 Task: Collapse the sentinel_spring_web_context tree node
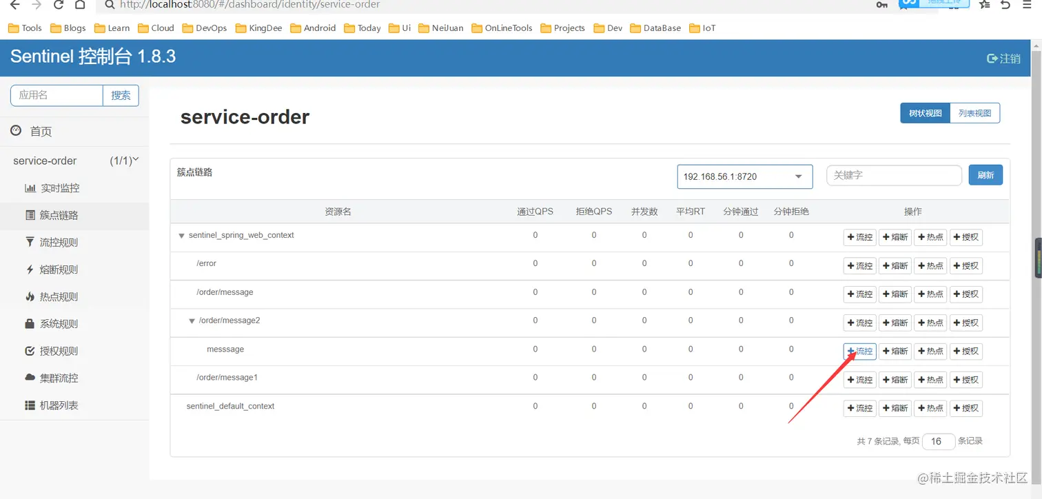coord(182,236)
